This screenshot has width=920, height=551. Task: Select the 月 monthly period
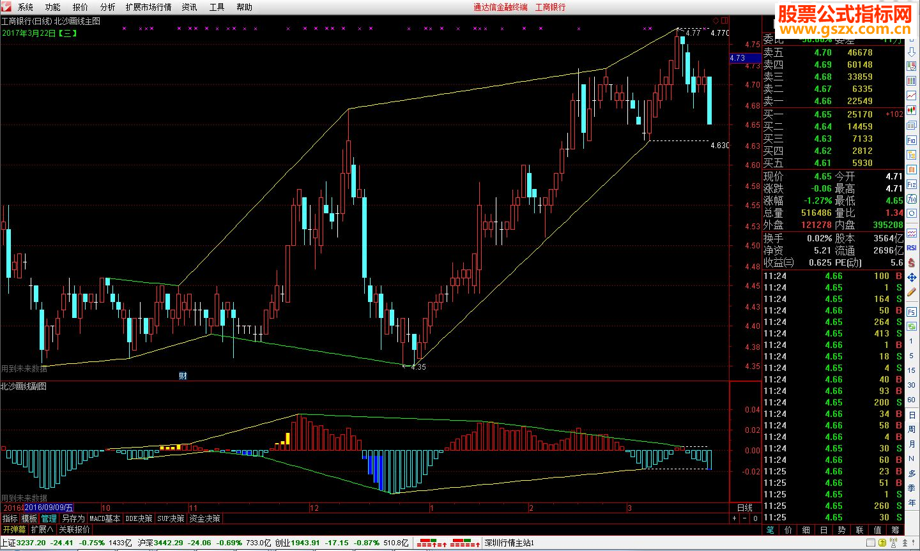click(x=912, y=444)
